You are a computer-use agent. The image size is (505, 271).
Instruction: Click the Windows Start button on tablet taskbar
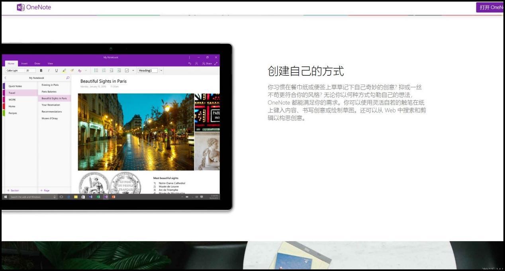[6, 197]
